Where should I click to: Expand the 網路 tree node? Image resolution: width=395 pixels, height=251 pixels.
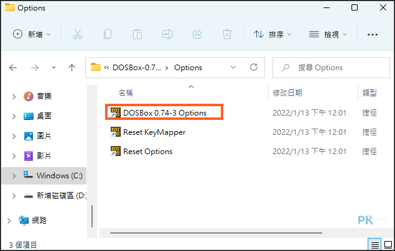tap(9, 221)
